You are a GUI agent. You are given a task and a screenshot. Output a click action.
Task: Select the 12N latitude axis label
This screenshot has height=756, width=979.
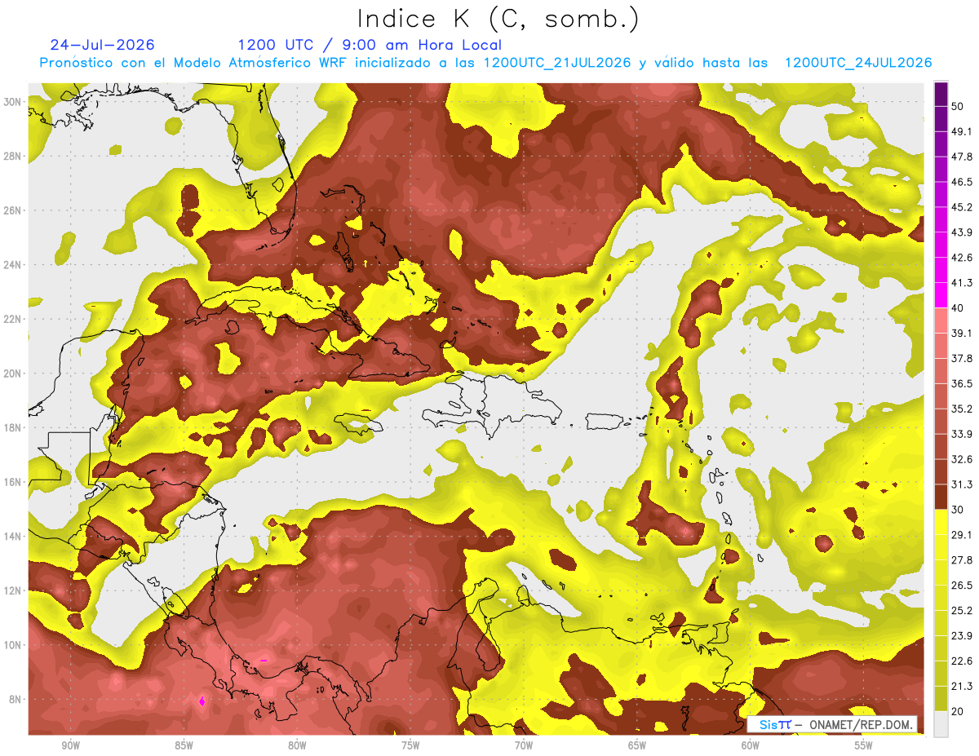(13, 590)
